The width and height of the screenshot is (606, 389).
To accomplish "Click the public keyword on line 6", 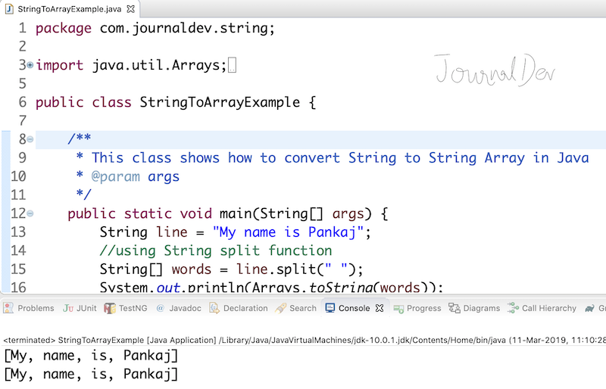I will [x=60, y=103].
